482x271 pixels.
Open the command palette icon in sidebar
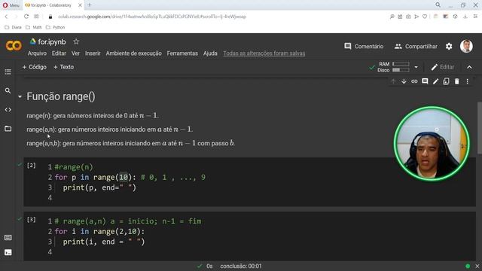[8, 238]
